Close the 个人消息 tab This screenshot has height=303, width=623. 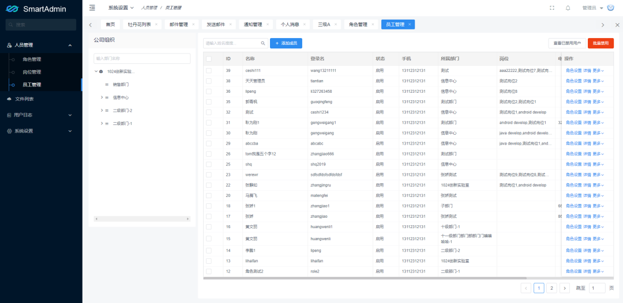tap(305, 25)
